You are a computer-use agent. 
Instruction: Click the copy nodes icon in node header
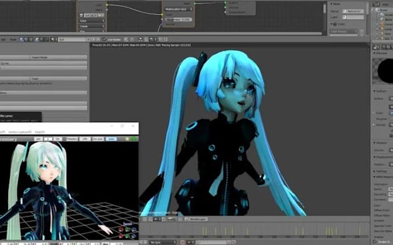pyautogui.click(x=161, y=39)
